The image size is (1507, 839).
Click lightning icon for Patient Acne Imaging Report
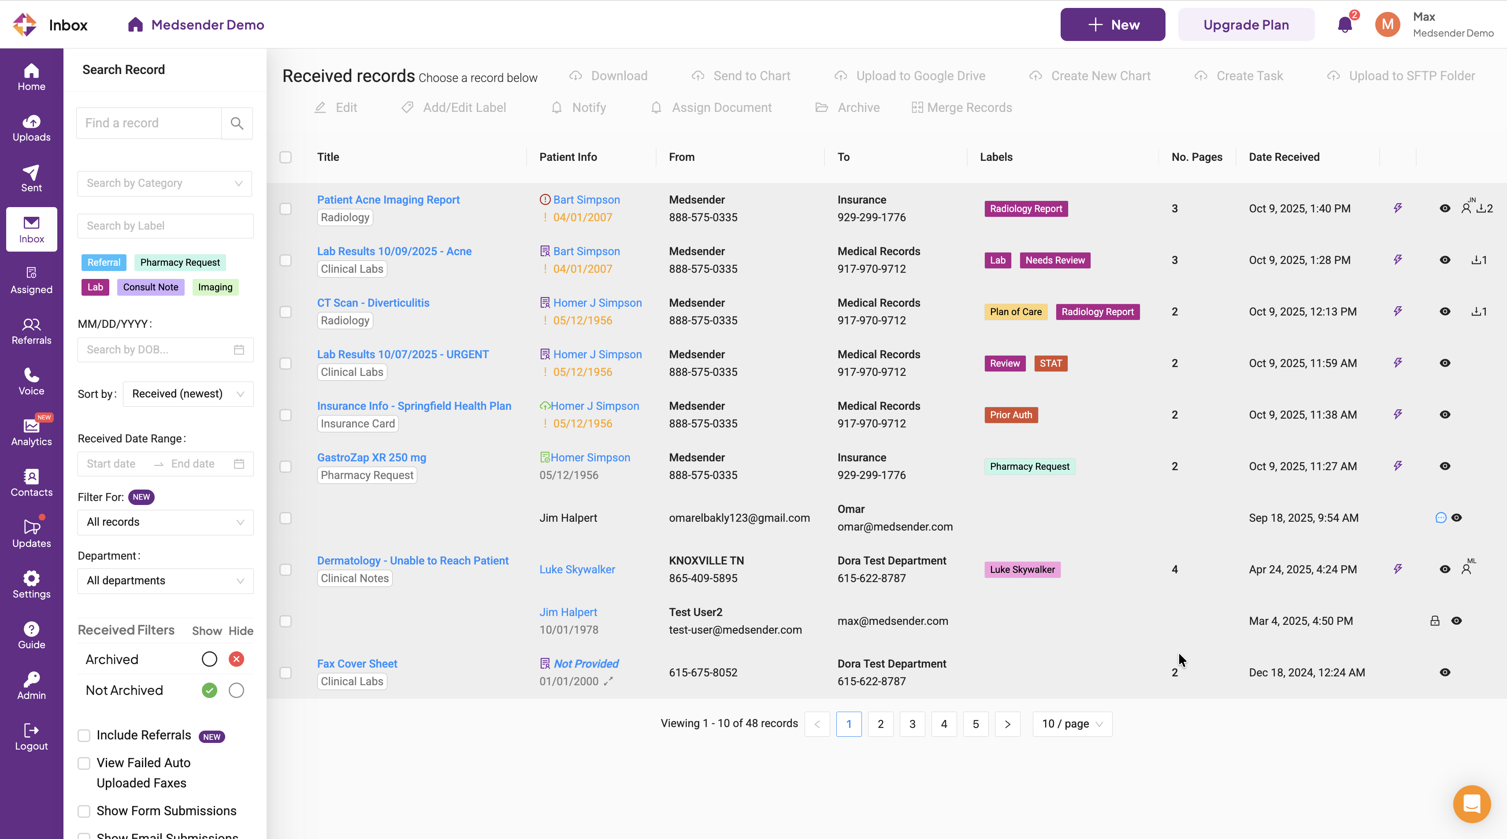pyautogui.click(x=1398, y=208)
